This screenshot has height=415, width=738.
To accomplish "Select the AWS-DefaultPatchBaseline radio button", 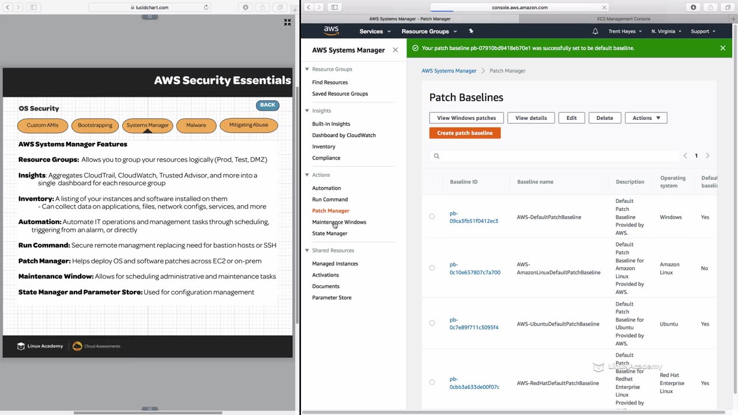I will click(x=432, y=217).
